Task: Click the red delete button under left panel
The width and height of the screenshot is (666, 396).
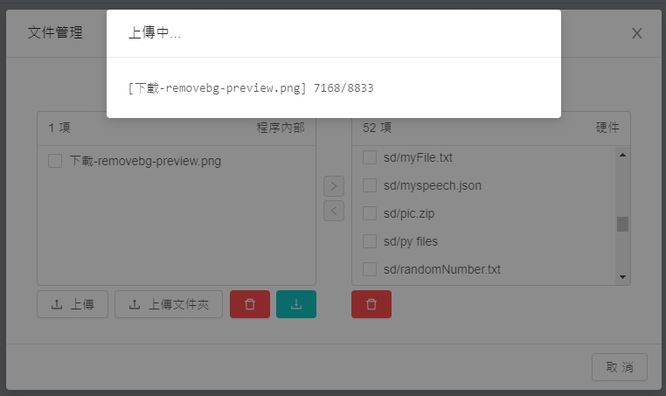Action: (250, 304)
